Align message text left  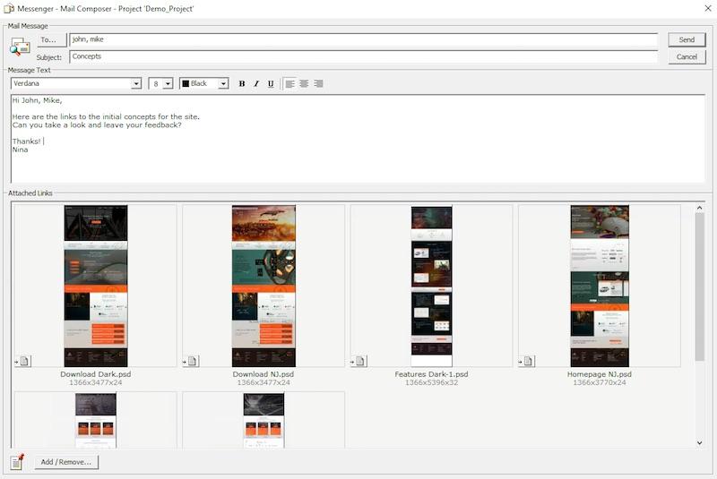pyautogui.click(x=289, y=84)
